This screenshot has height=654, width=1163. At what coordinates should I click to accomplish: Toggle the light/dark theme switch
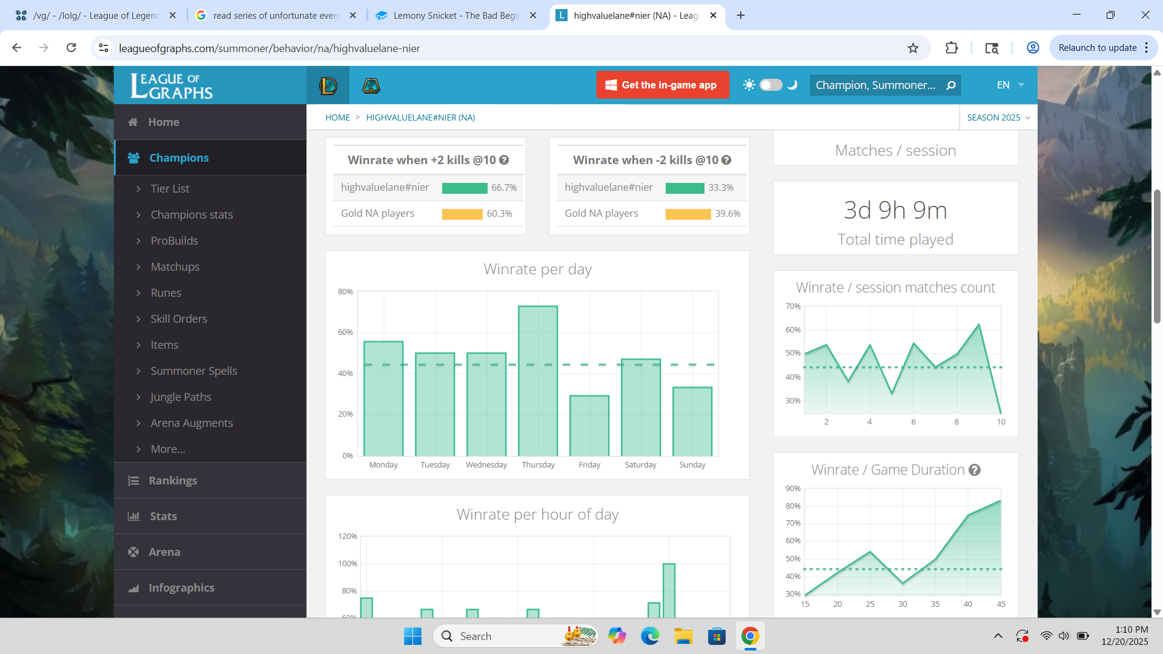click(x=770, y=85)
